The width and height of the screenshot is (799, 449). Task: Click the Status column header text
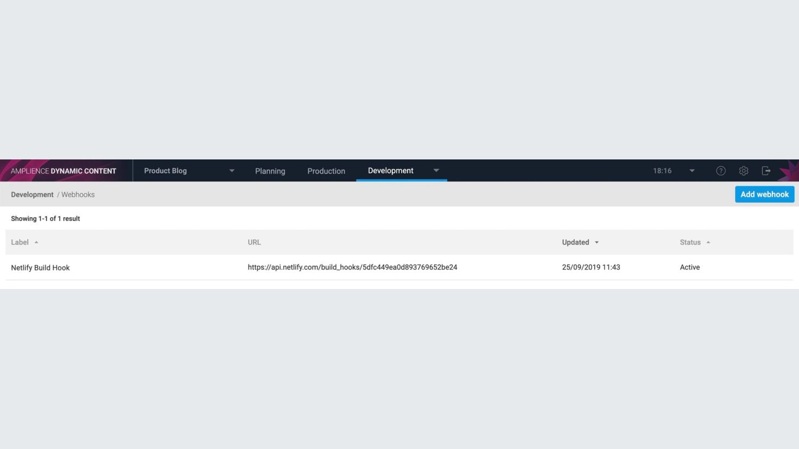690,242
